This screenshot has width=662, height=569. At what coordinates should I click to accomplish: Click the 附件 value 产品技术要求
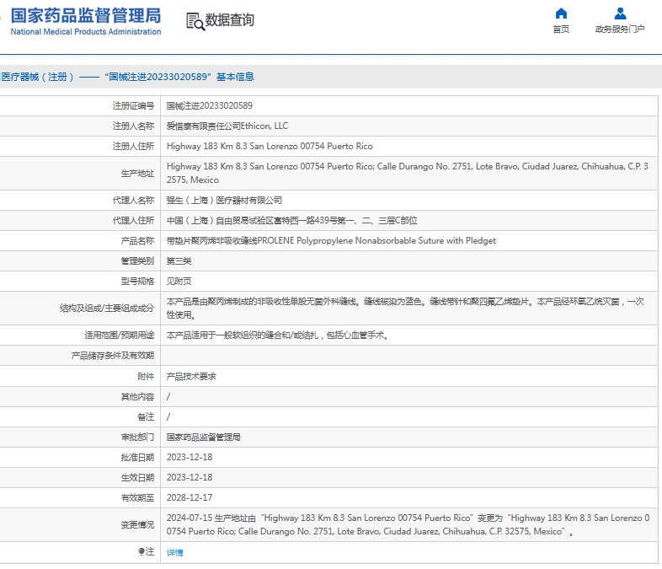coord(191,376)
